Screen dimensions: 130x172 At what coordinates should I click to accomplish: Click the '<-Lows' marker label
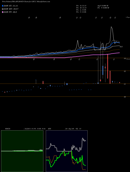[x=128, y=59]
